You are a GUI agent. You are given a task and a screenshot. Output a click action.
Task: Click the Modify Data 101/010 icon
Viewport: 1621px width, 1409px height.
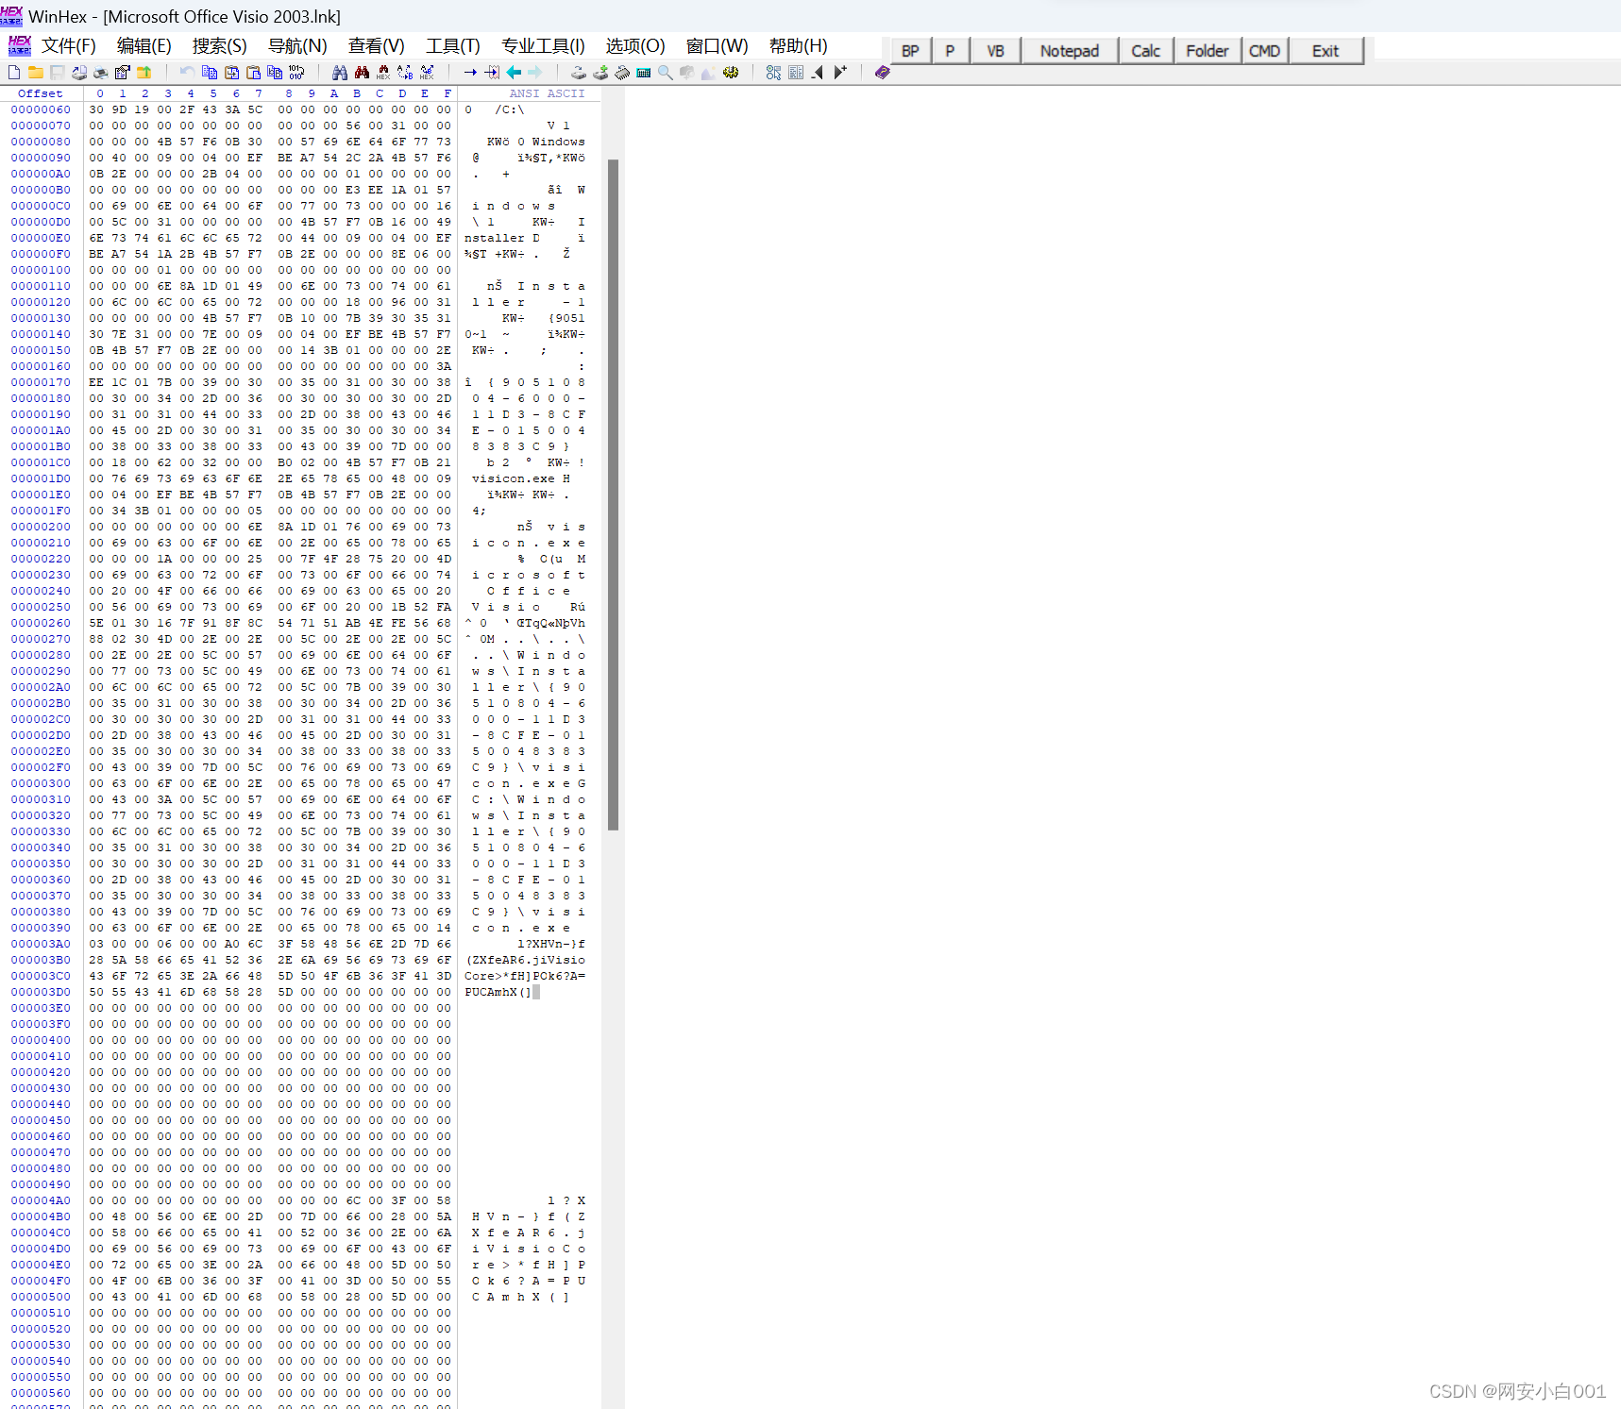296,73
